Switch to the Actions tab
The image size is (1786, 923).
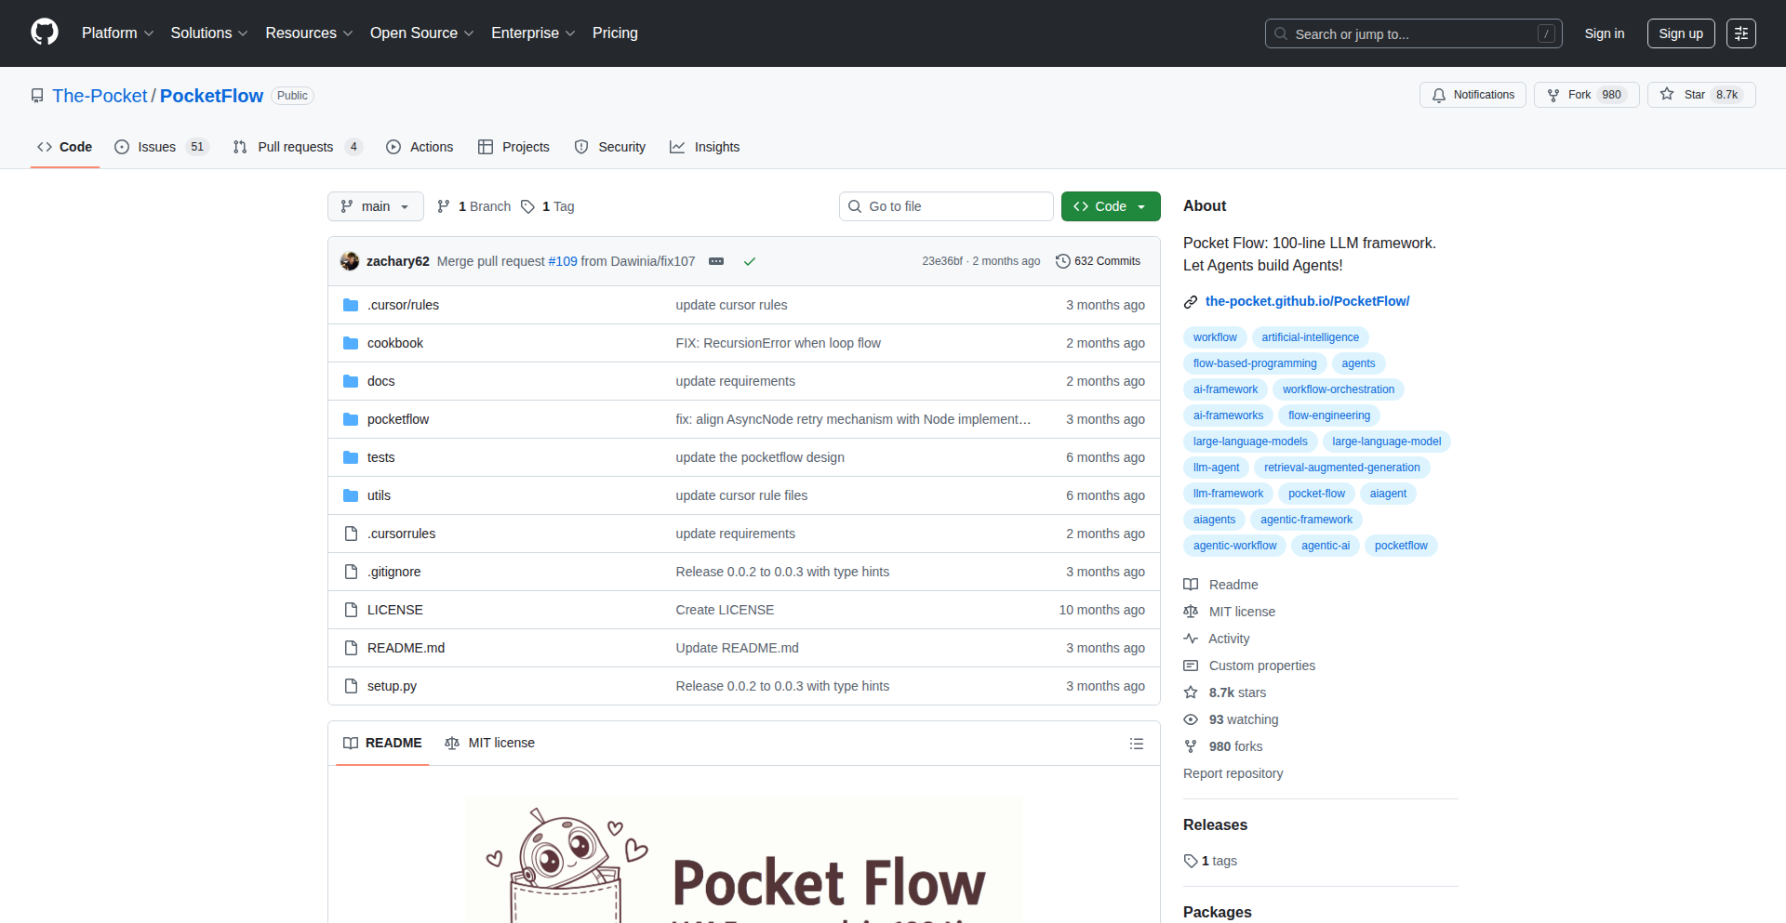coord(420,147)
